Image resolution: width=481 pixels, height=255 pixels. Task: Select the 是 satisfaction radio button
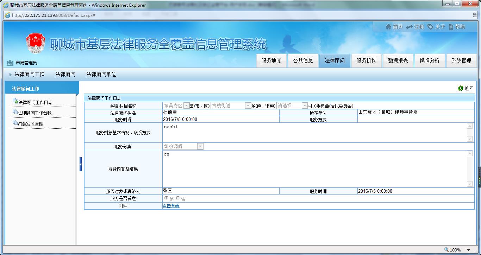pos(166,198)
